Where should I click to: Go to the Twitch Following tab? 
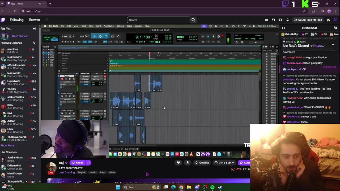pos(16,20)
